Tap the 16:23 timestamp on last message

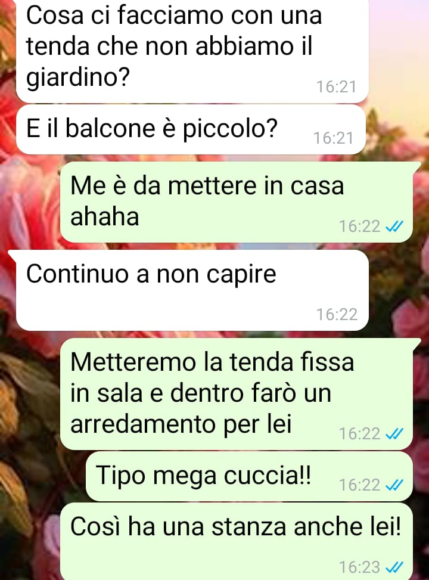(359, 567)
